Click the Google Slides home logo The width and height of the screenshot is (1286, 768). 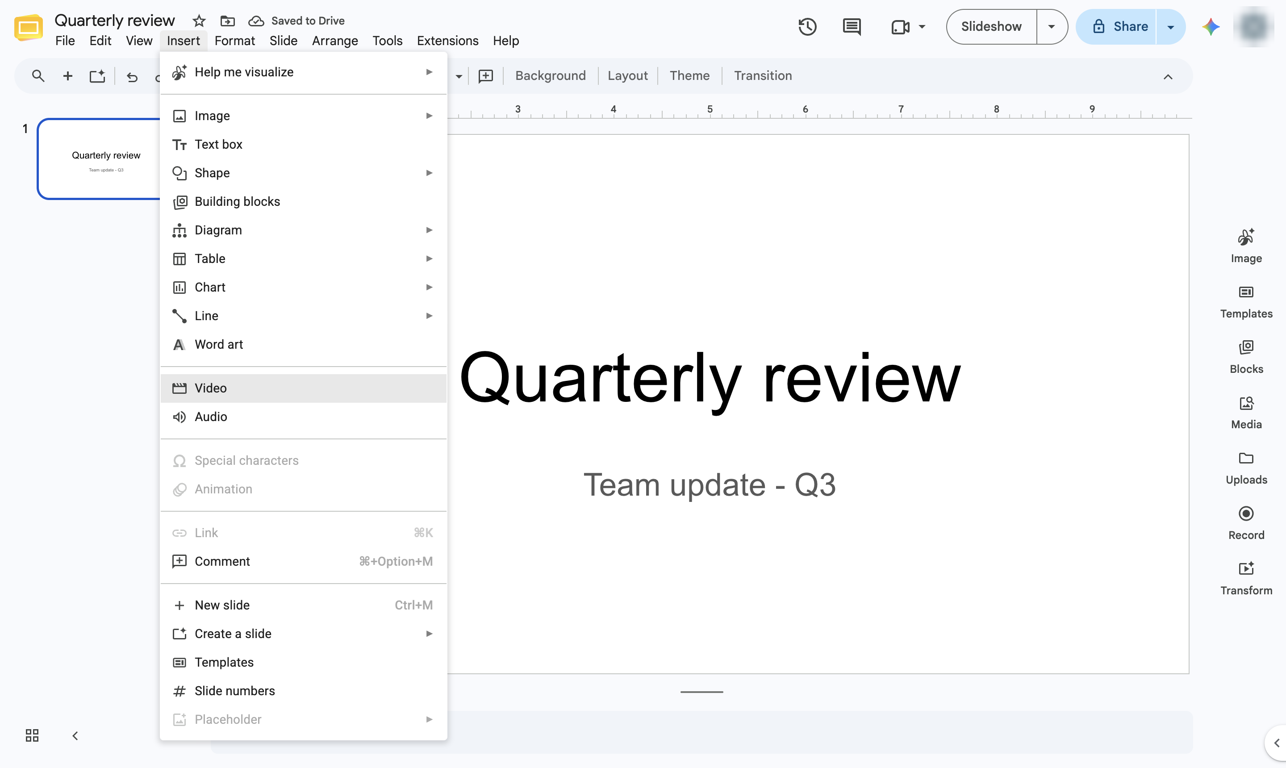pos(29,27)
